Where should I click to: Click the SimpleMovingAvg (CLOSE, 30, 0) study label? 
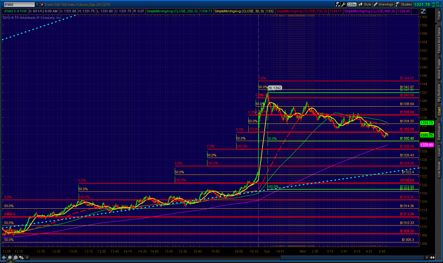(x=239, y=11)
